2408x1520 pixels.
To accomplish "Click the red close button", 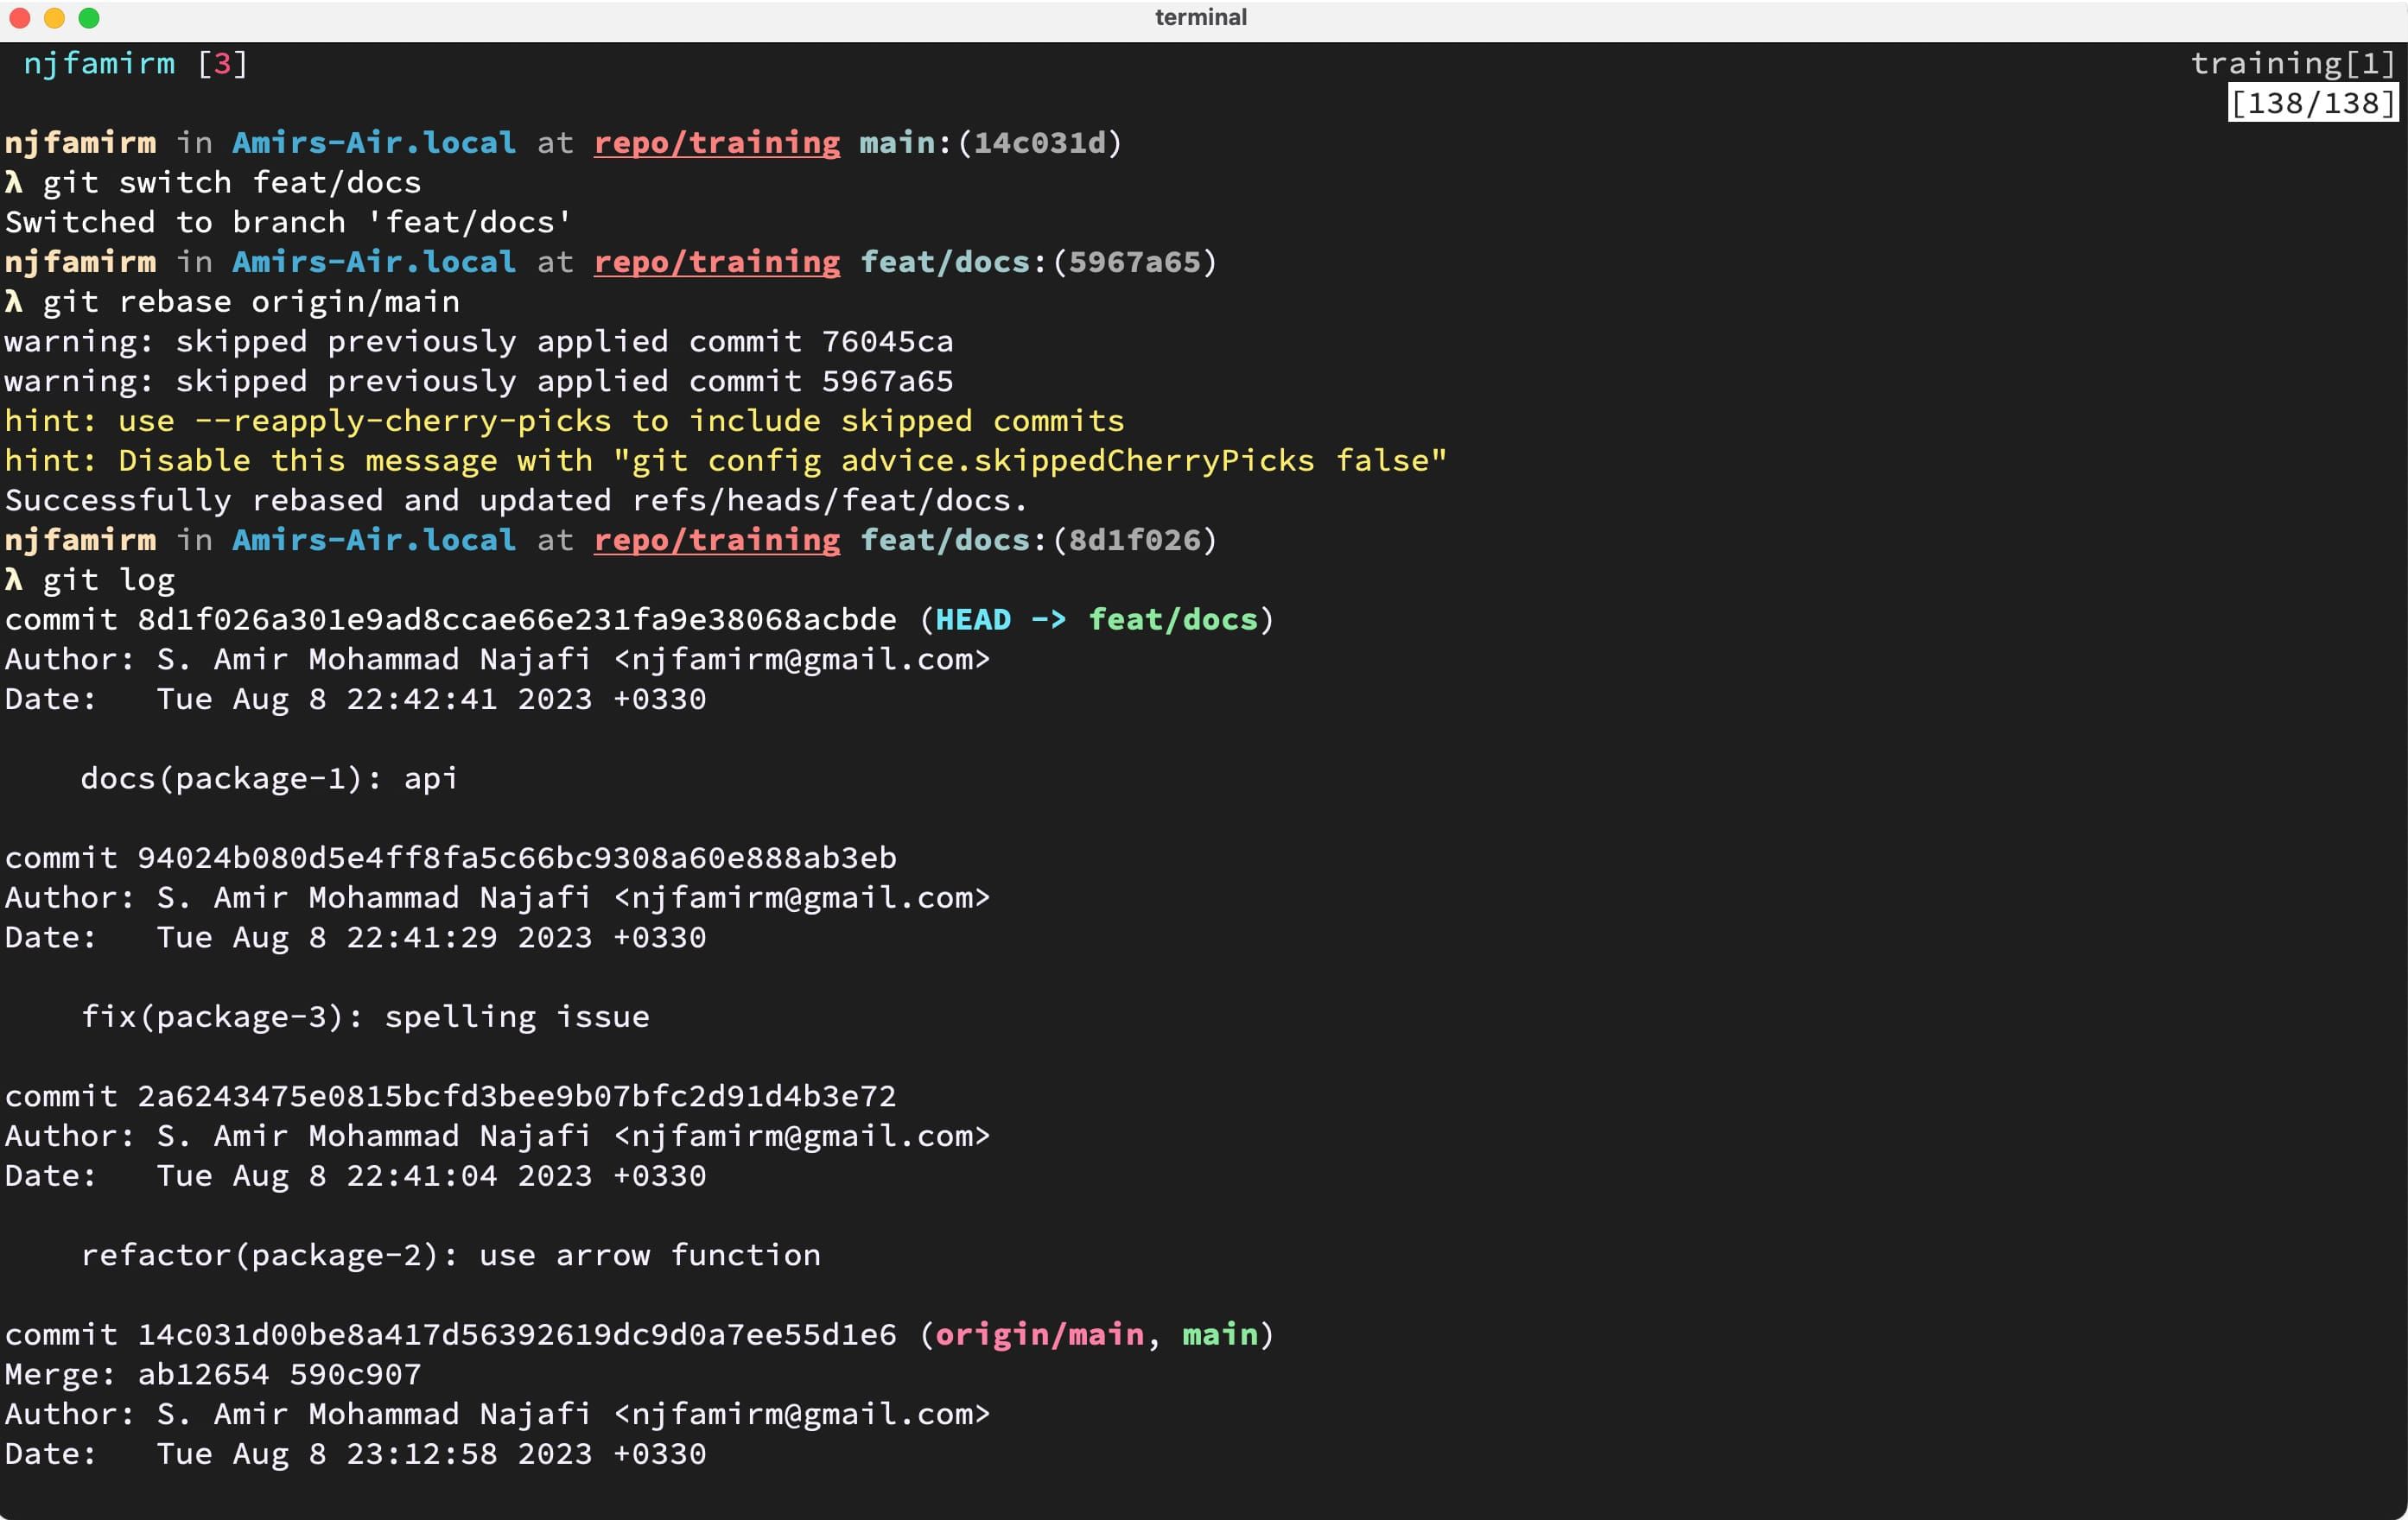I will (22, 19).
